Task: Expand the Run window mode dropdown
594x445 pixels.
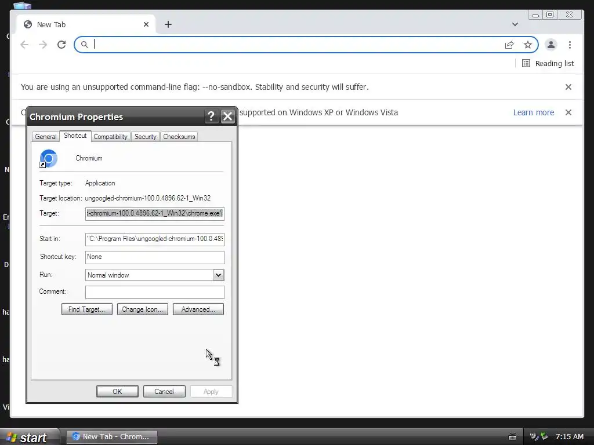Action: (x=218, y=275)
